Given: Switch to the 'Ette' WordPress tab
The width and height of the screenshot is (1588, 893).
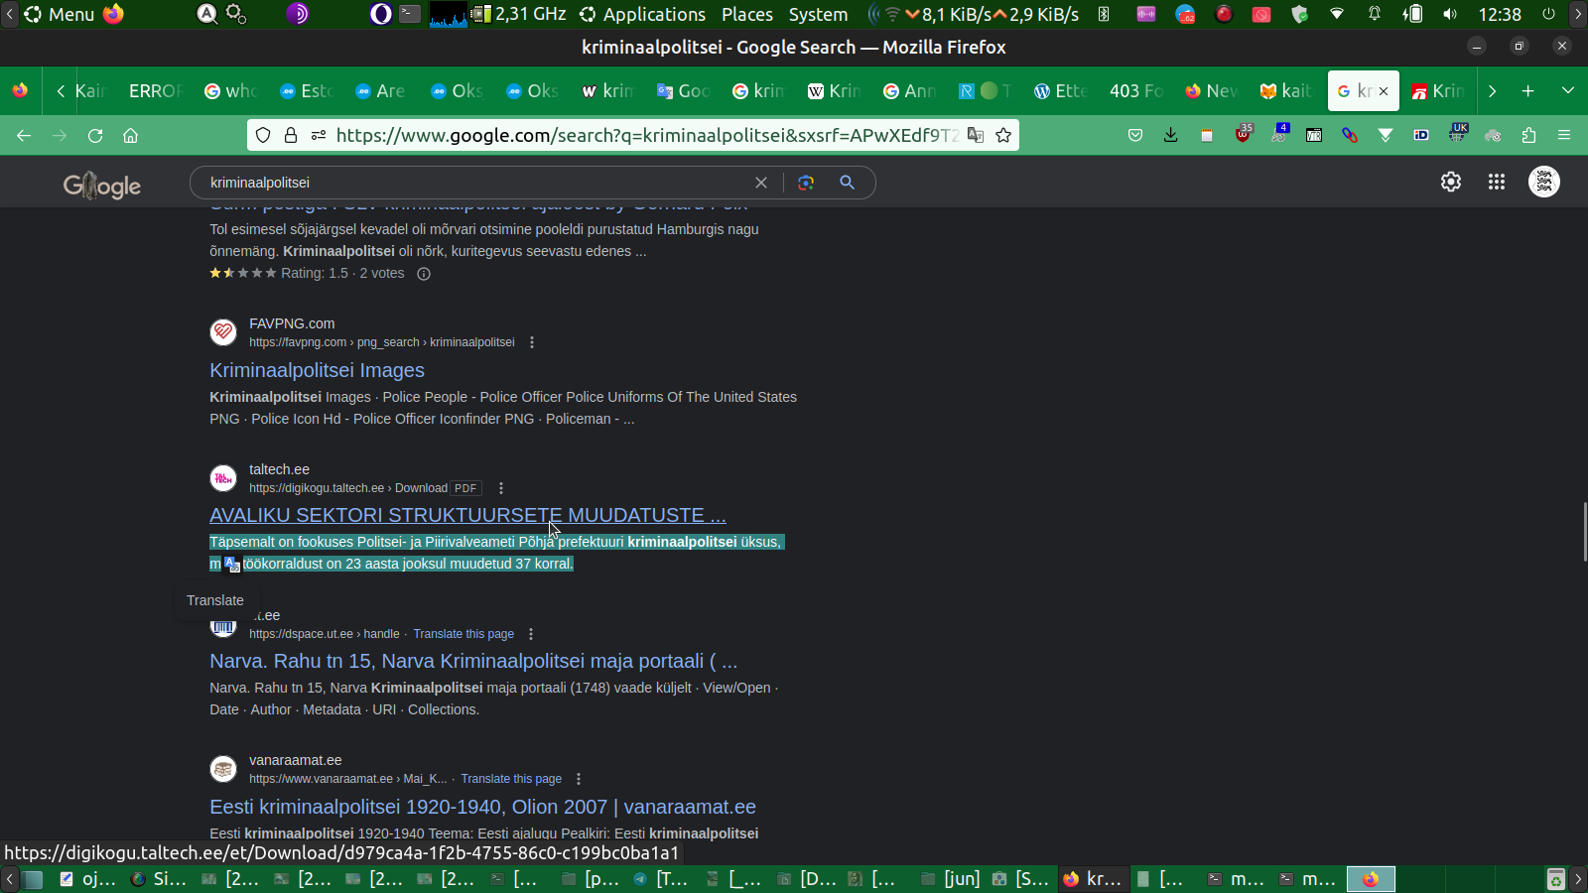Looking at the screenshot, I should pyautogui.click(x=1061, y=91).
